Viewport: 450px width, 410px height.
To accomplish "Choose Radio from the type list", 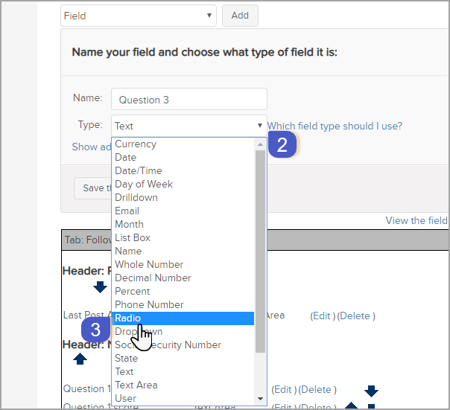I will [183, 318].
